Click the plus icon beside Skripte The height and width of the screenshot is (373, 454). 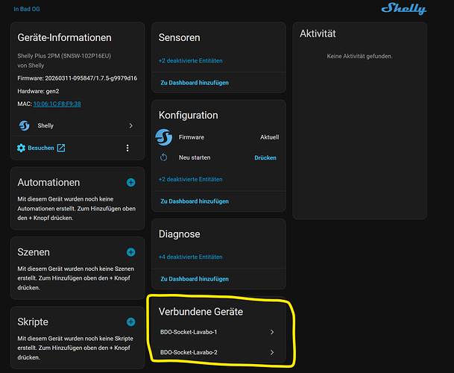[x=130, y=322]
